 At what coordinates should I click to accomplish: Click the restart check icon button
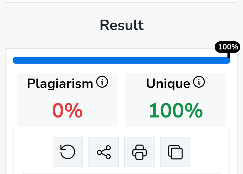[68, 152]
